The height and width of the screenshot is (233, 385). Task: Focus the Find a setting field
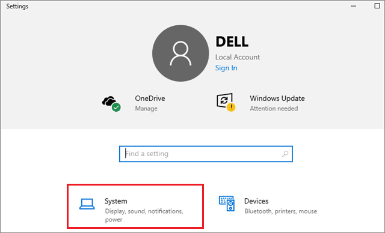(206, 154)
